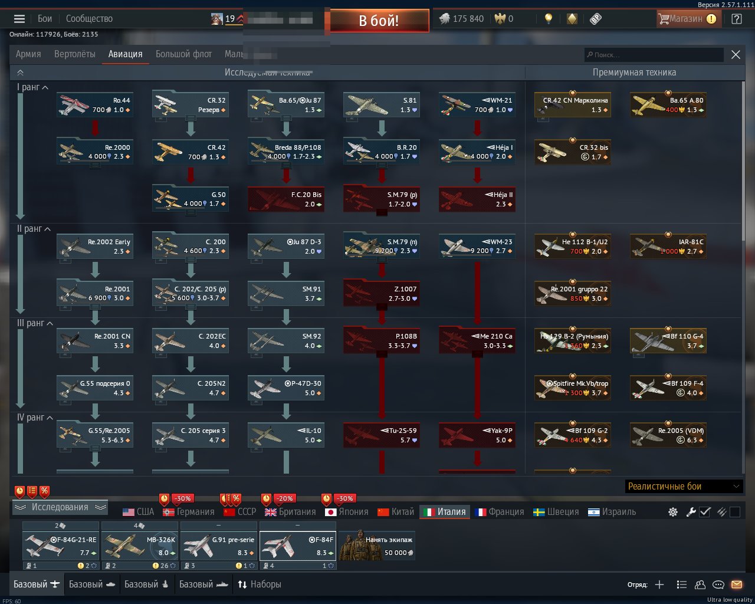Viewport: 755px width, 604px height.
Task: Enable the auto-refill ammunition checkbox
Action: tap(734, 512)
